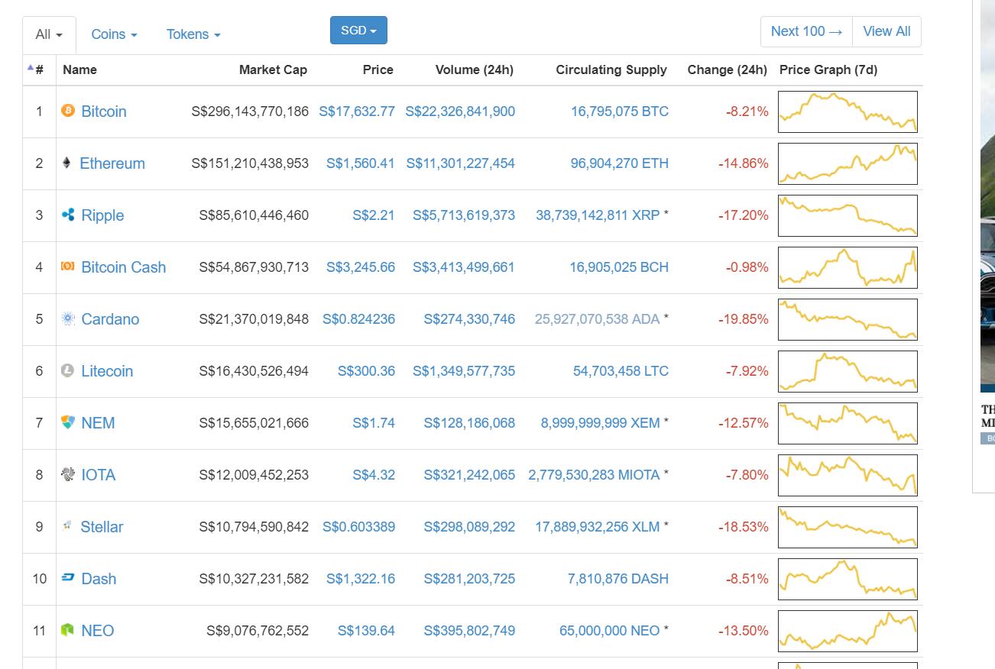
Task: Click Cardano change value -19.85%
Action: (744, 319)
